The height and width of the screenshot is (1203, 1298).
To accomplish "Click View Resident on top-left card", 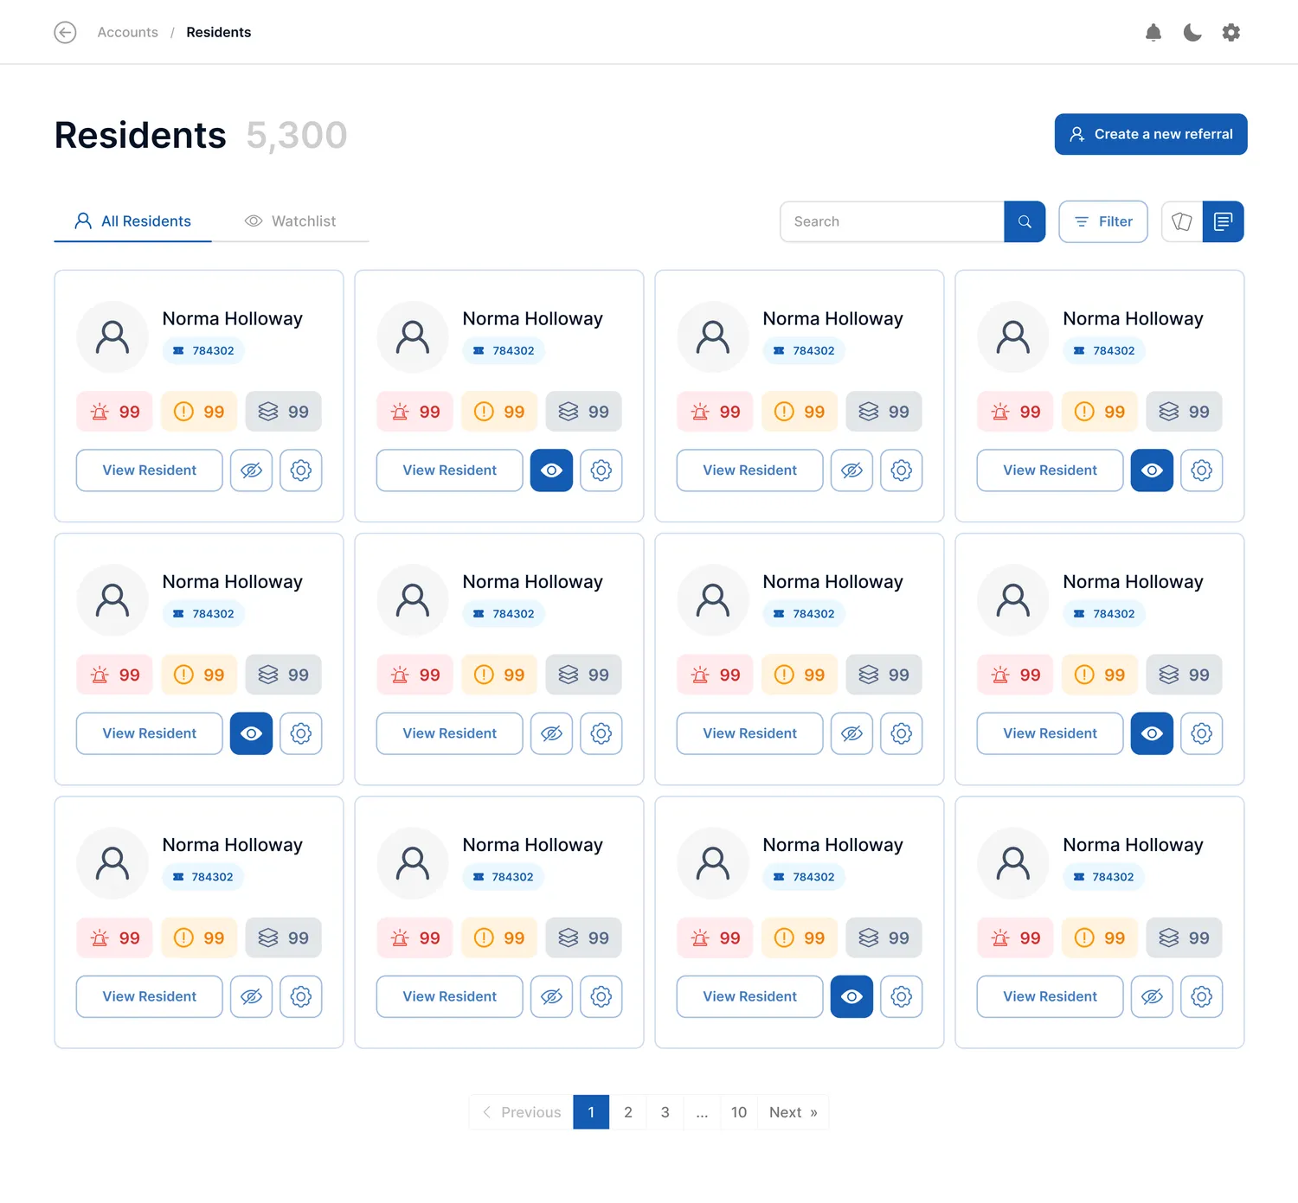I will (150, 470).
